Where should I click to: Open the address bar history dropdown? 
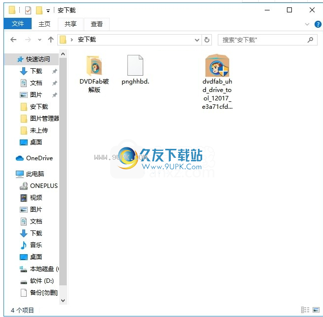pos(197,40)
